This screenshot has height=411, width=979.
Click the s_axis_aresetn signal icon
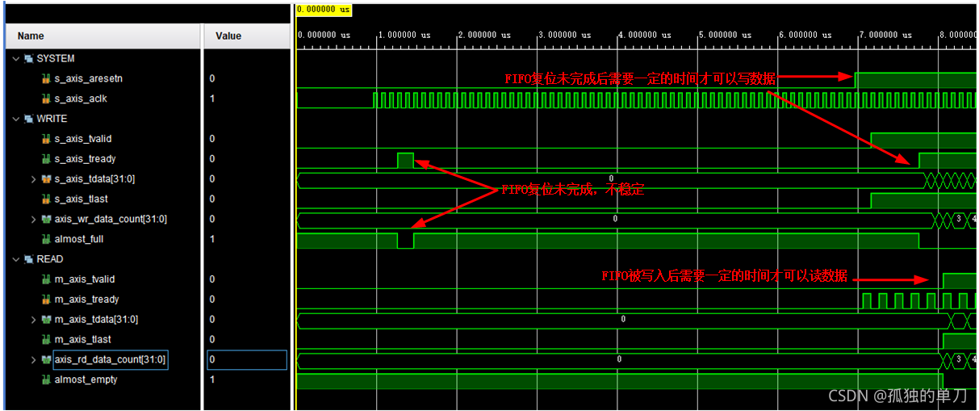(47, 78)
